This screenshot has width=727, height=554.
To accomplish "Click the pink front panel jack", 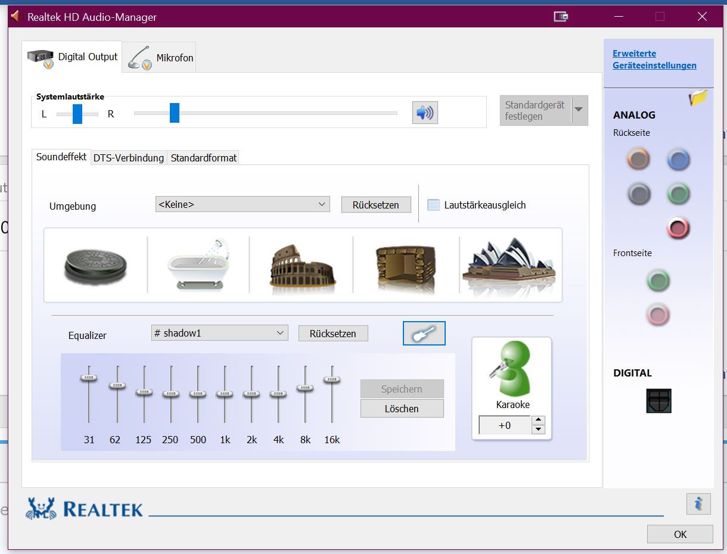I will tap(658, 314).
